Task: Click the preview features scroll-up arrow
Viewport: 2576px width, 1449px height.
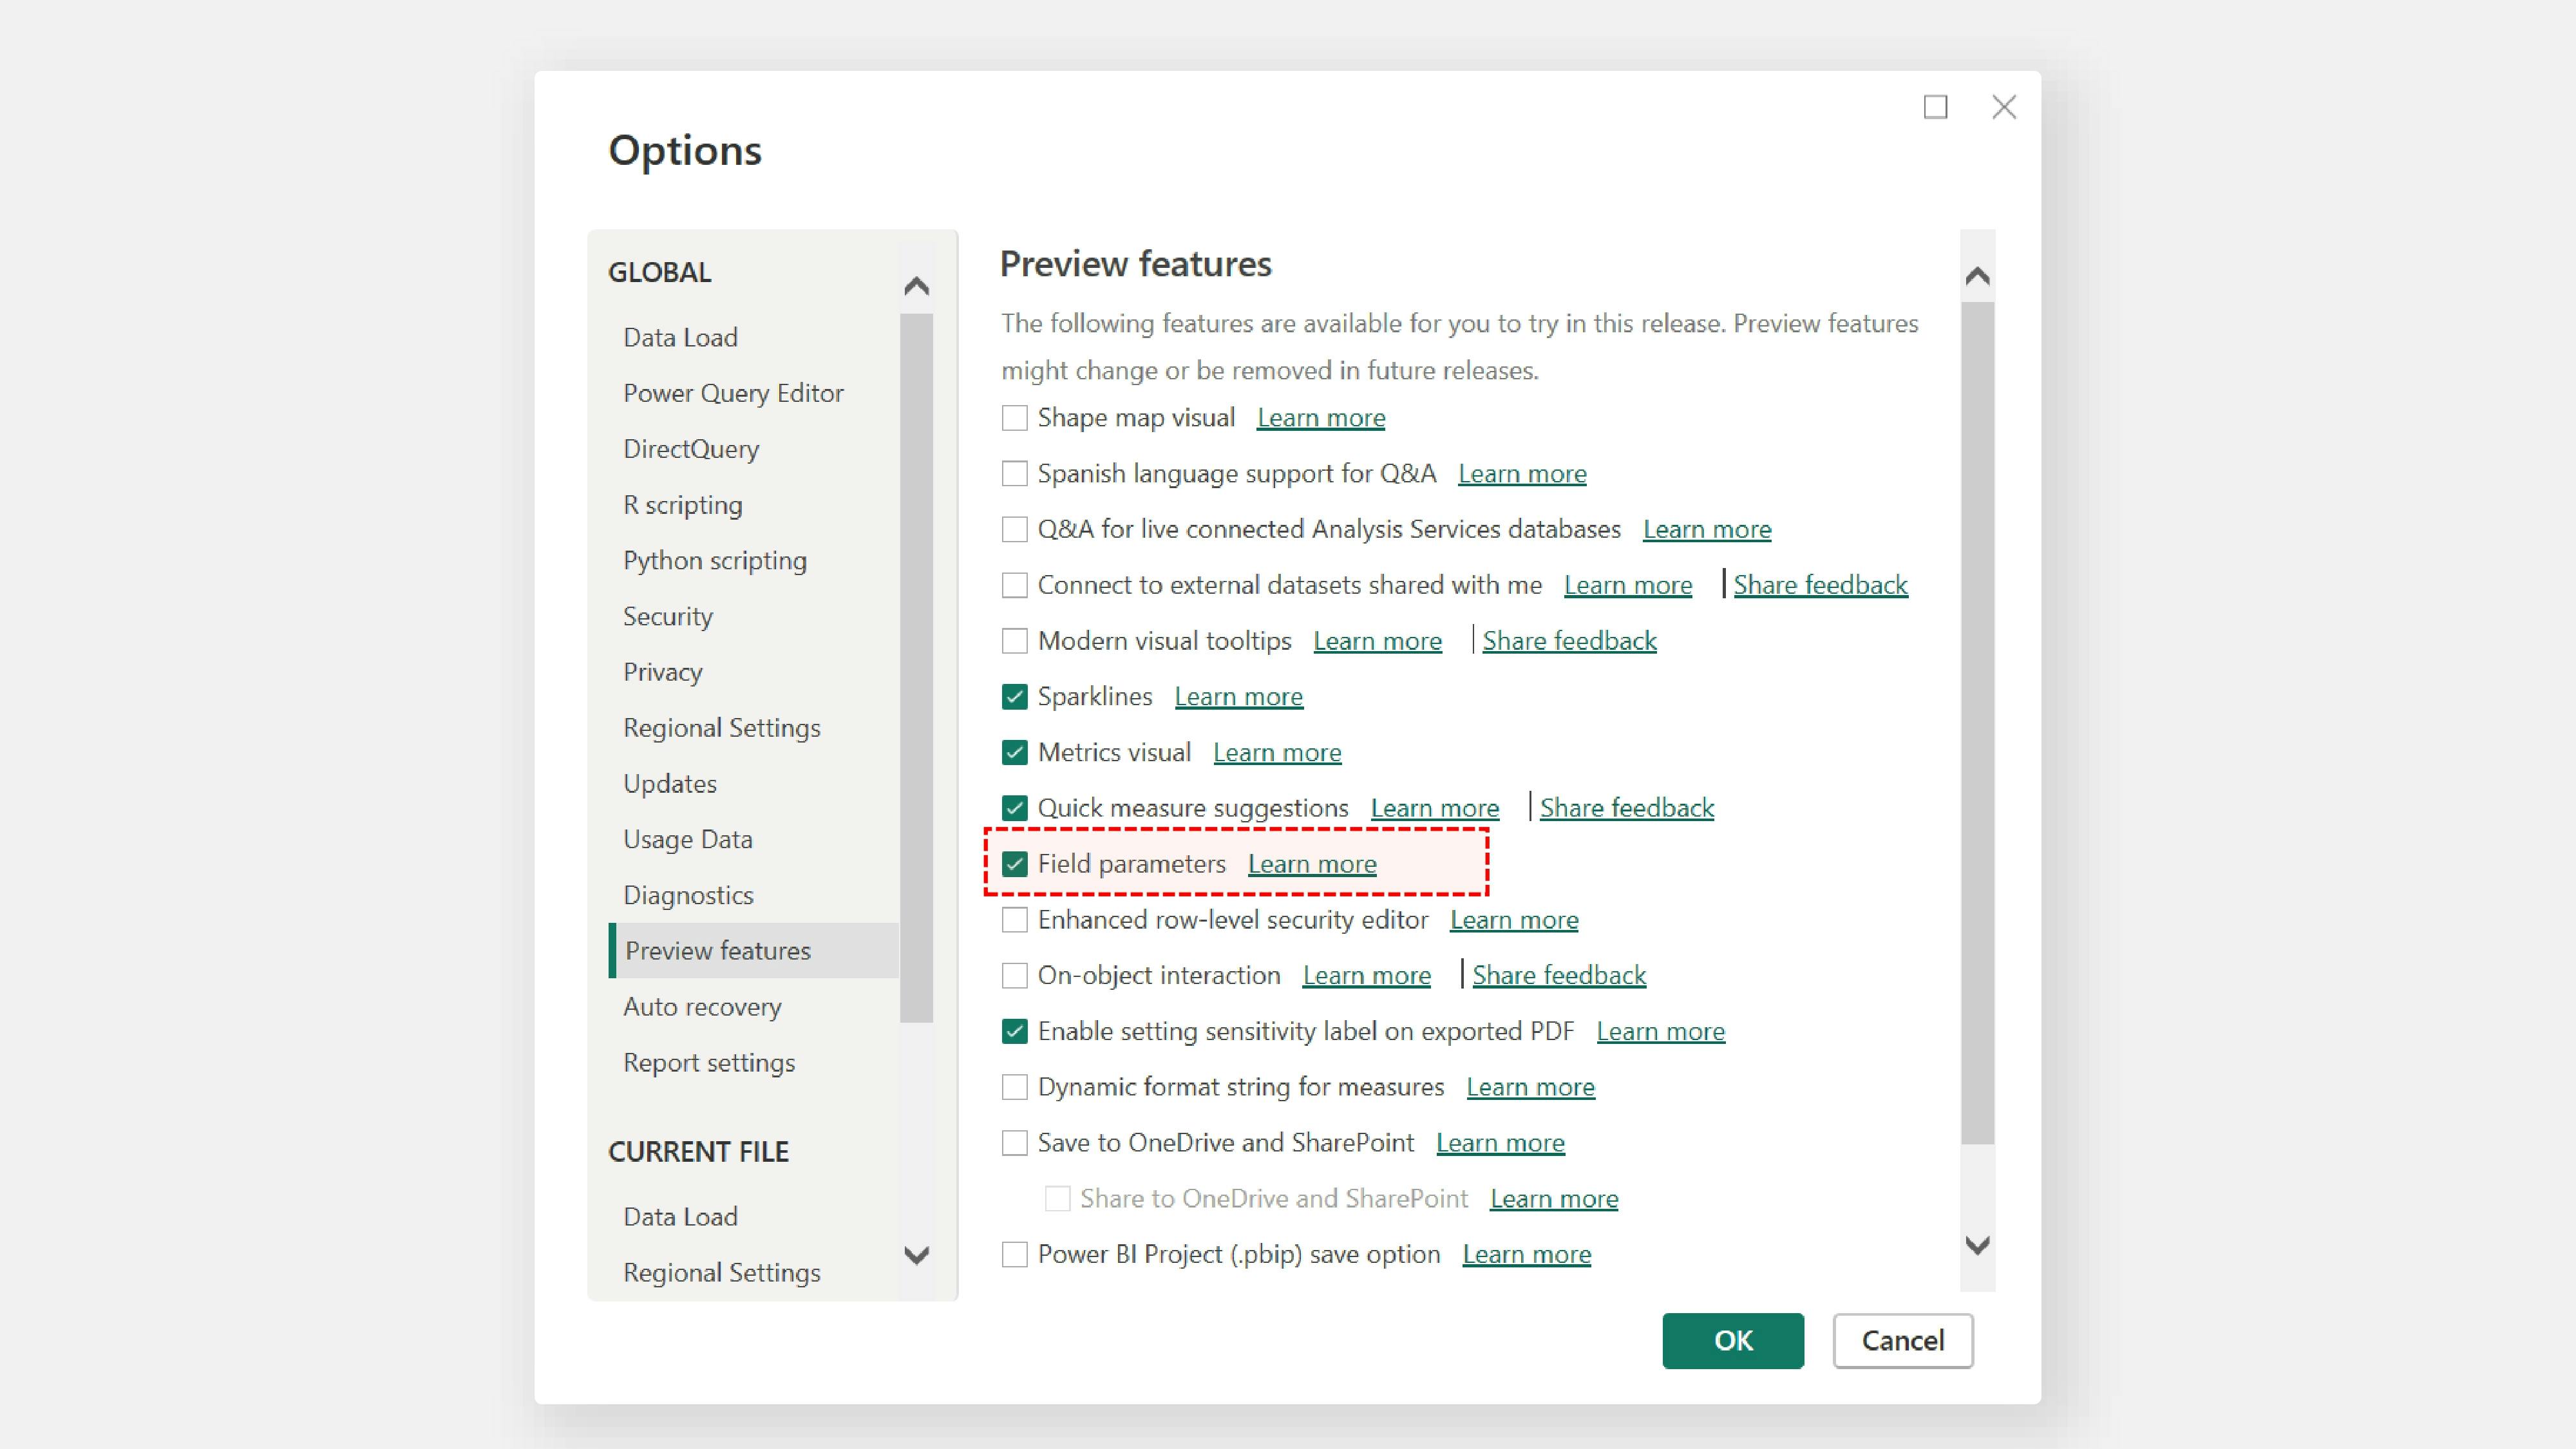Action: pos(1976,276)
